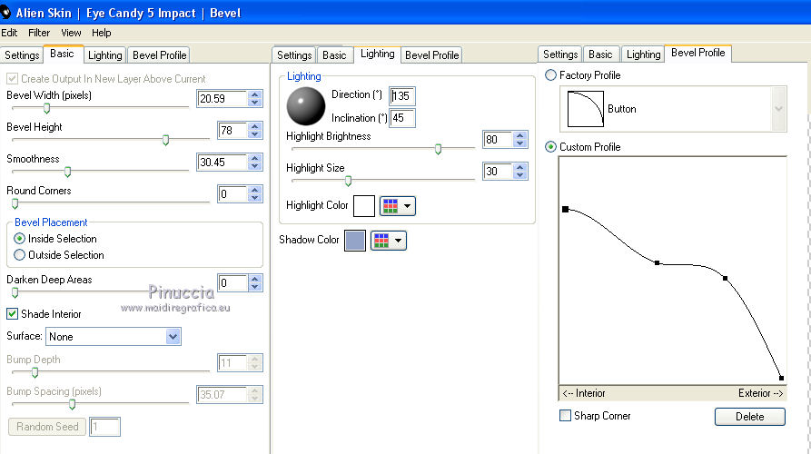Open the Shadow Color palette grid icon
Image resolution: width=811 pixels, height=454 pixels.
(381, 240)
